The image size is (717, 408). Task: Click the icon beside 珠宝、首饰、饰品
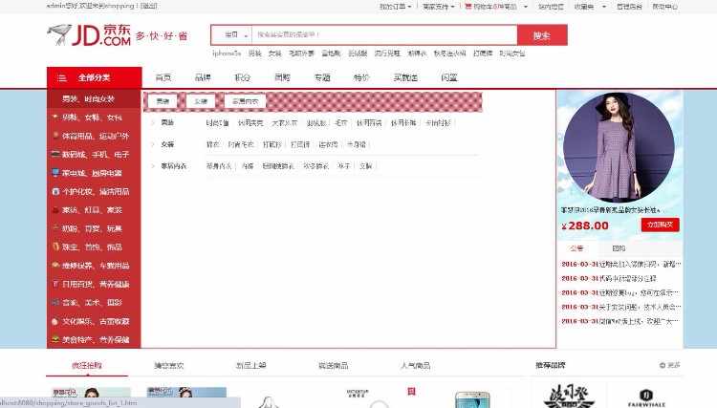[55, 247]
